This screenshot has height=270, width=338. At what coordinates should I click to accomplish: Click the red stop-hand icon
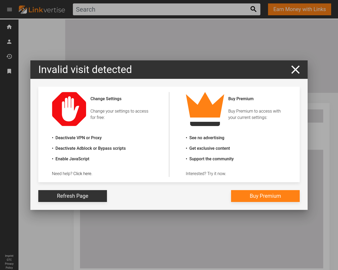pos(69,109)
